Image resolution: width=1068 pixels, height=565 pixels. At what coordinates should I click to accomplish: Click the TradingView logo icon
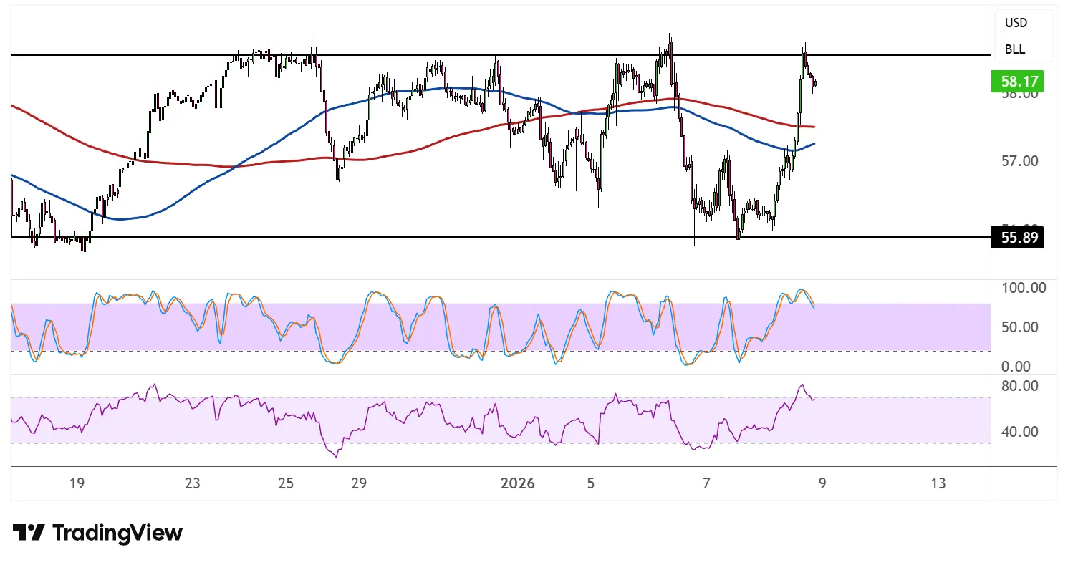[x=29, y=533]
